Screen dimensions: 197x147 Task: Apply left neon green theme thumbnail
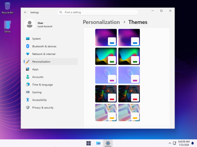pos(106,56)
